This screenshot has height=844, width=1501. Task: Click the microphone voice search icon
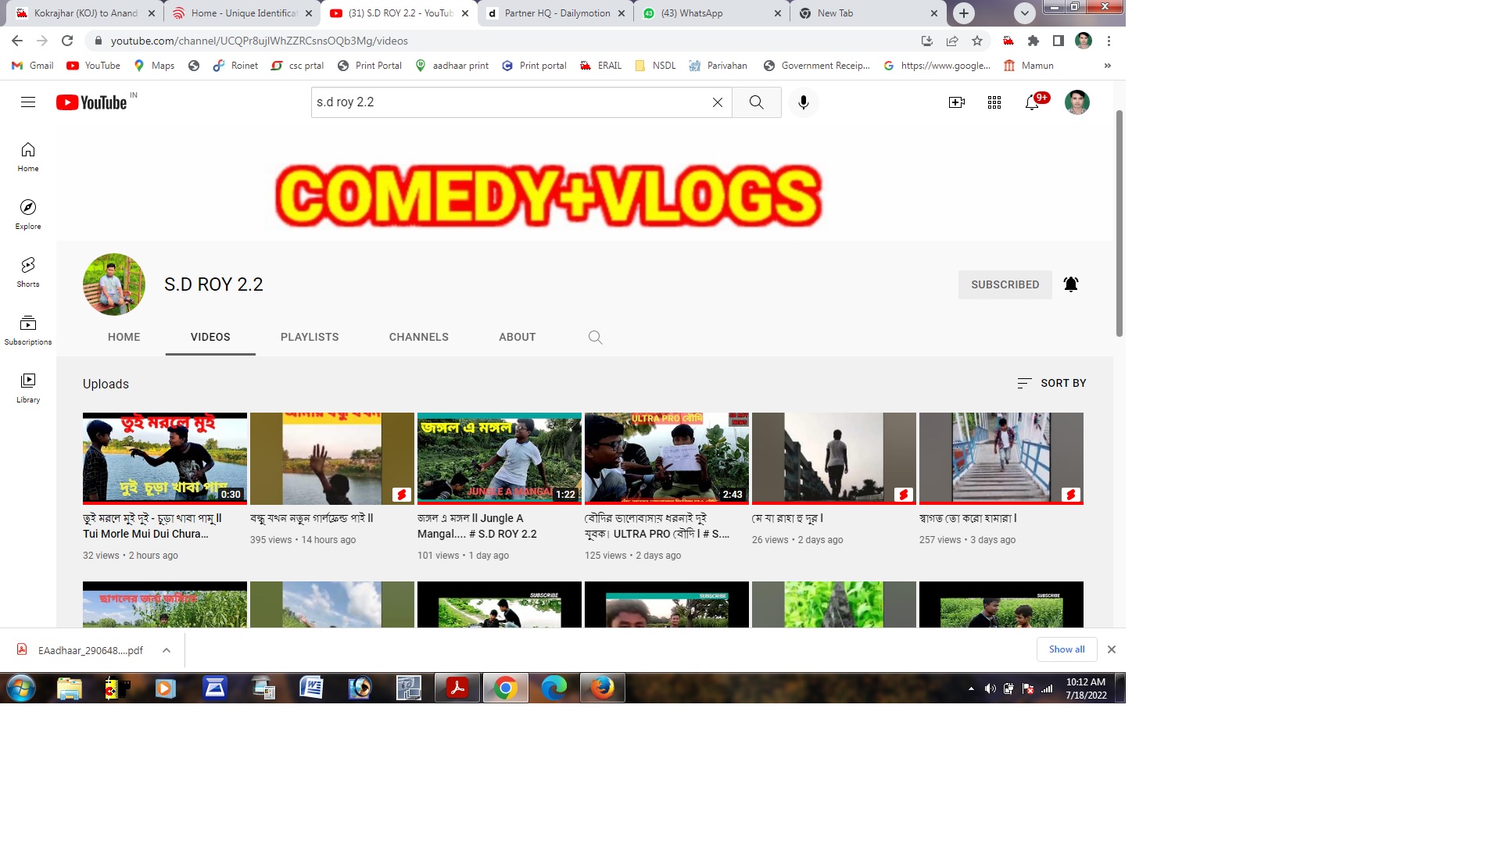803,102
